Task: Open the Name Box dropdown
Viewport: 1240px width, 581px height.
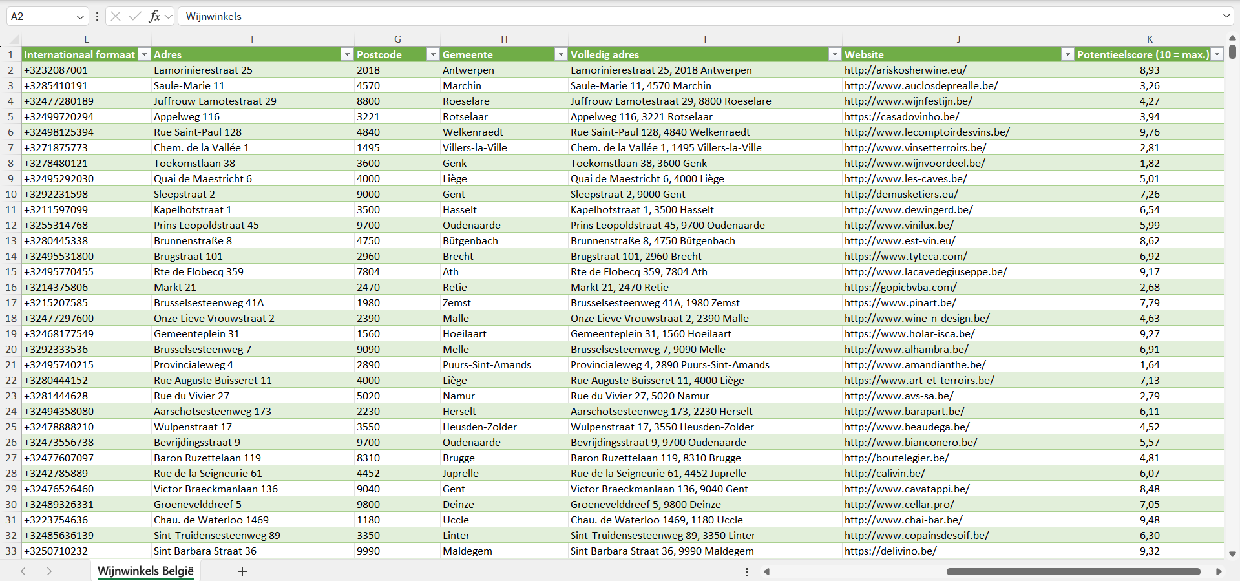Action: point(80,17)
